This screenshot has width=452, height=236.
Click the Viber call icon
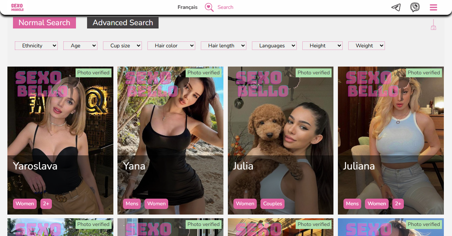click(415, 7)
